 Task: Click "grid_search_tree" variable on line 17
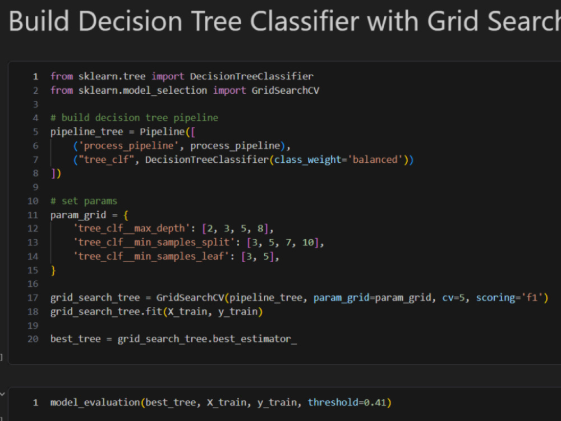tap(95, 298)
